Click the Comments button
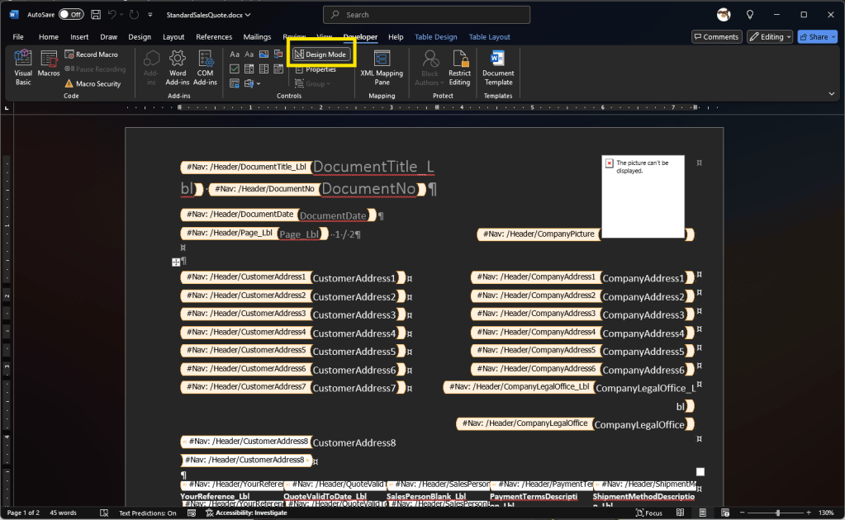Screen dimensions: 845x520 click(716, 36)
